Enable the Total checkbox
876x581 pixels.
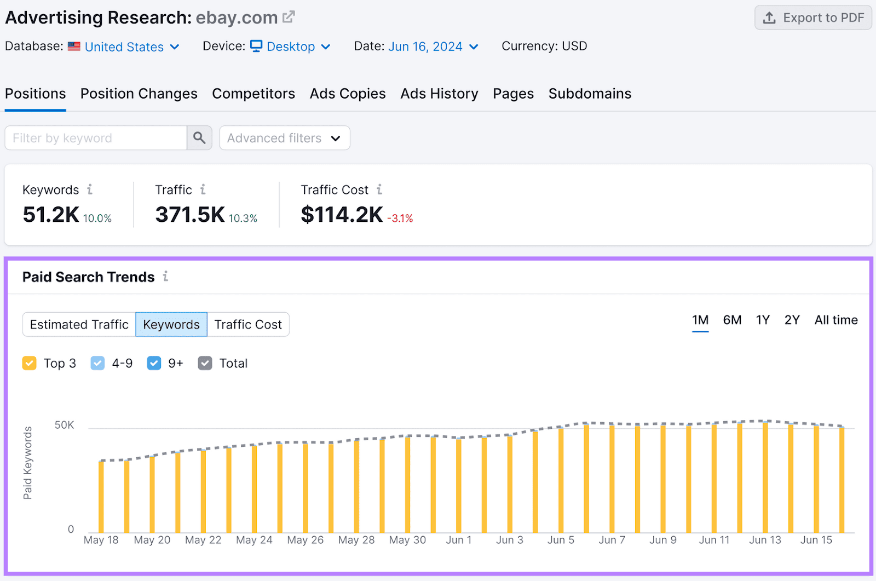coord(205,363)
